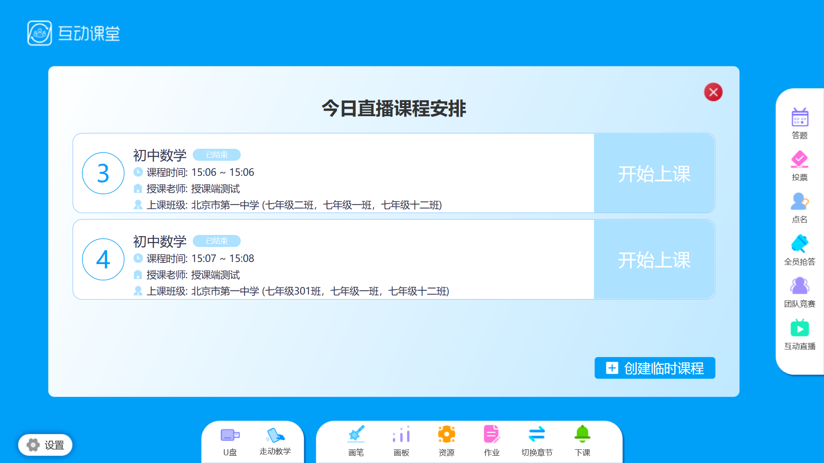Open 互动直播 live broadcast
This screenshot has width=824, height=463.
800,334
